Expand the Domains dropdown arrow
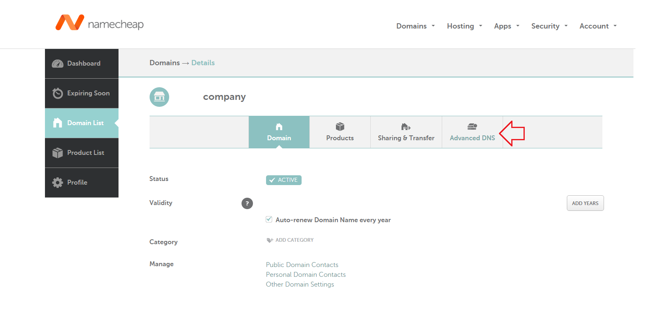Viewport: 660px width, 309px height. click(433, 26)
